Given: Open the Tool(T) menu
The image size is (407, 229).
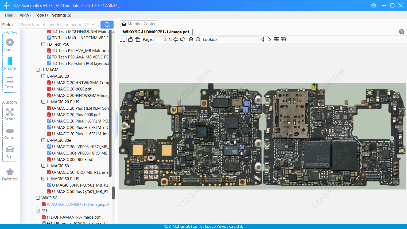Looking at the screenshot, I should 41,15.
